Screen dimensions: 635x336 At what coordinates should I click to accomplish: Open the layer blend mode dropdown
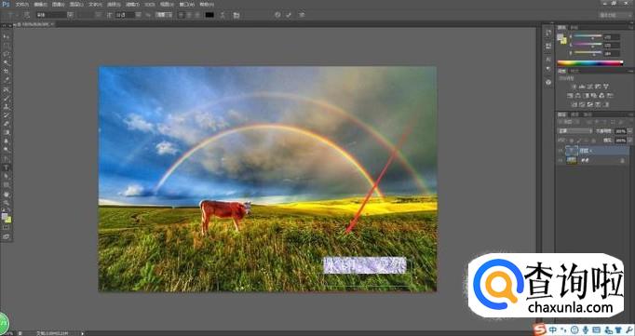575,131
